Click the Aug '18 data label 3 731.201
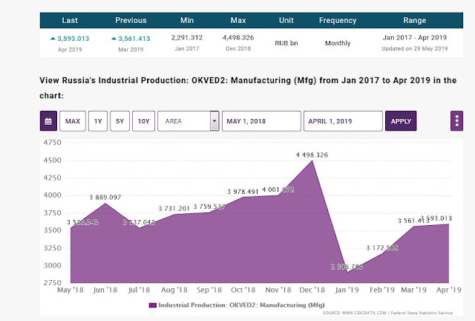The image size is (475, 321). pos(174,209)
